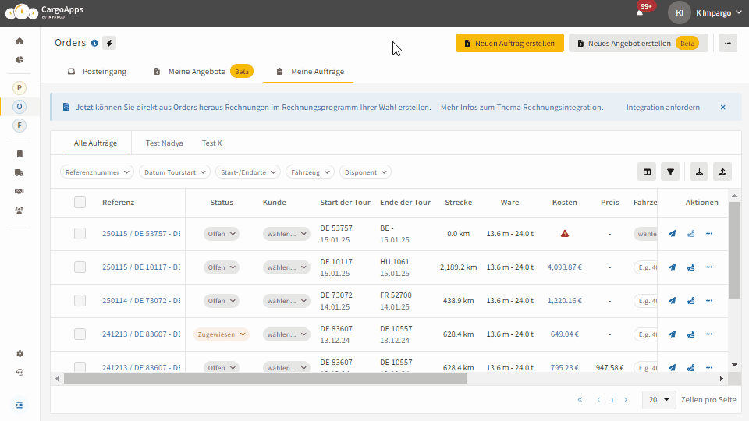Open the table filter funnel icon

point(670,172)
